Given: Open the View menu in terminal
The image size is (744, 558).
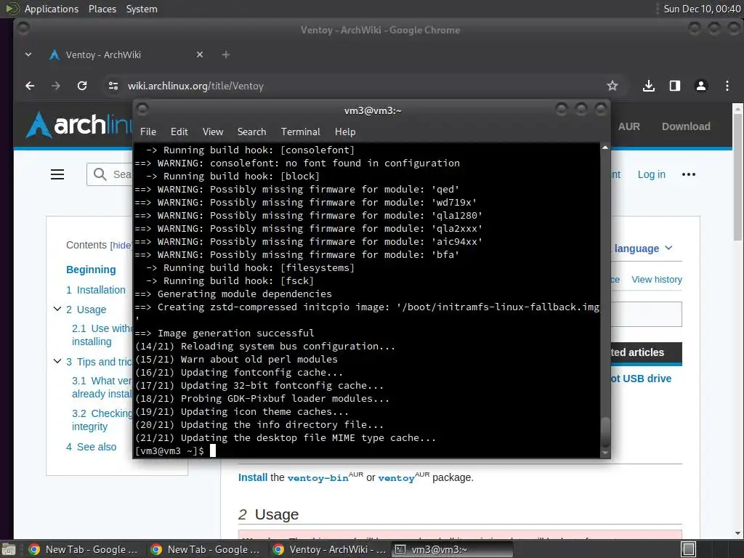Looking at the screenshot, I should point(213,132).
